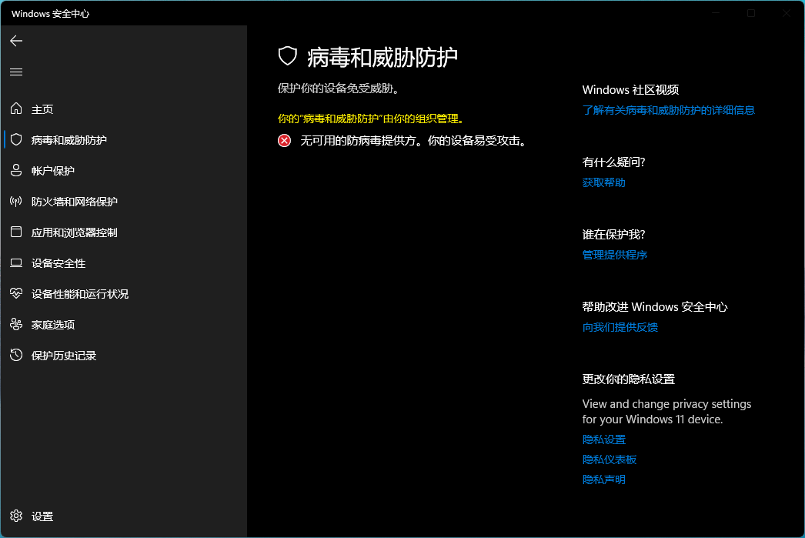Toggle the hamburger navigation menu
This screenshot has height=538, width=805.
pyautogui.click(x=16, y=72)
